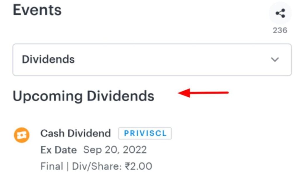Click the Div/Share label
The width and height of the screenshot is (299, 180).
click(97, 166)
